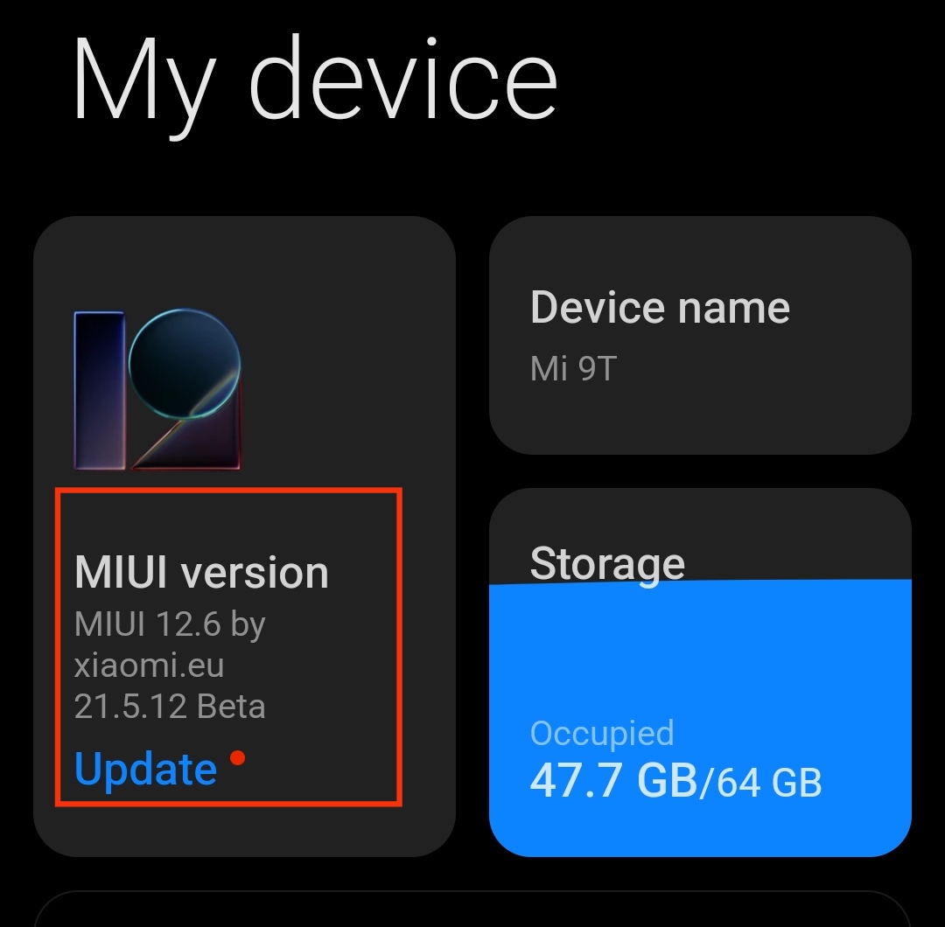Image resolution: width=945 pixels, height=927 pixels.
Task: Tap the Occupied label in the Storage card
Action: pyautogui.click(x=601, y=735)
